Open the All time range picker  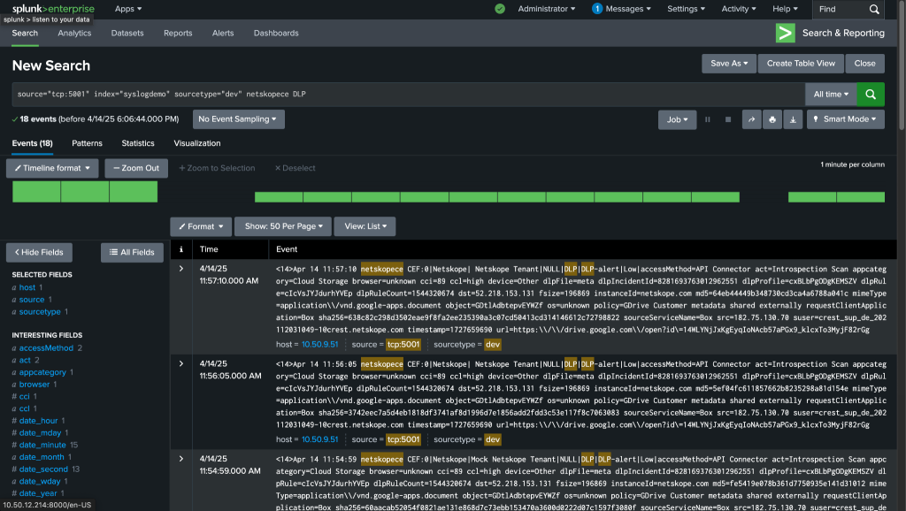[x=831, y=94]
